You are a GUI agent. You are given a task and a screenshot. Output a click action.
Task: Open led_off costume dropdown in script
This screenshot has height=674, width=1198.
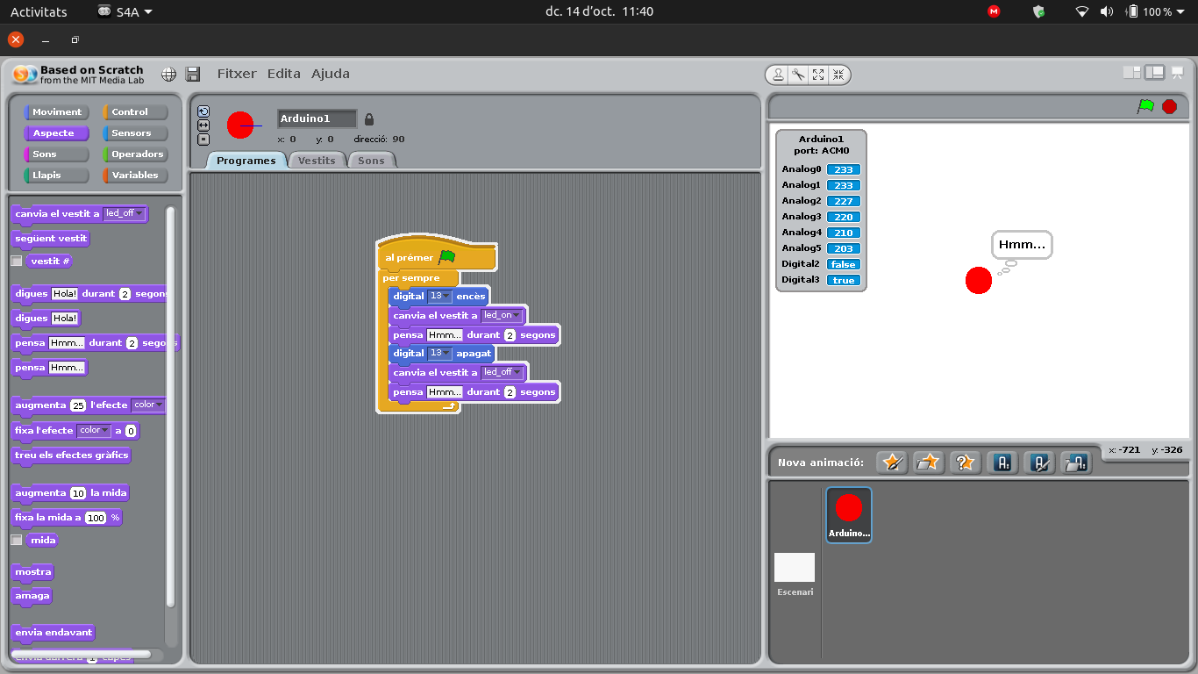(x=503, y=372)
